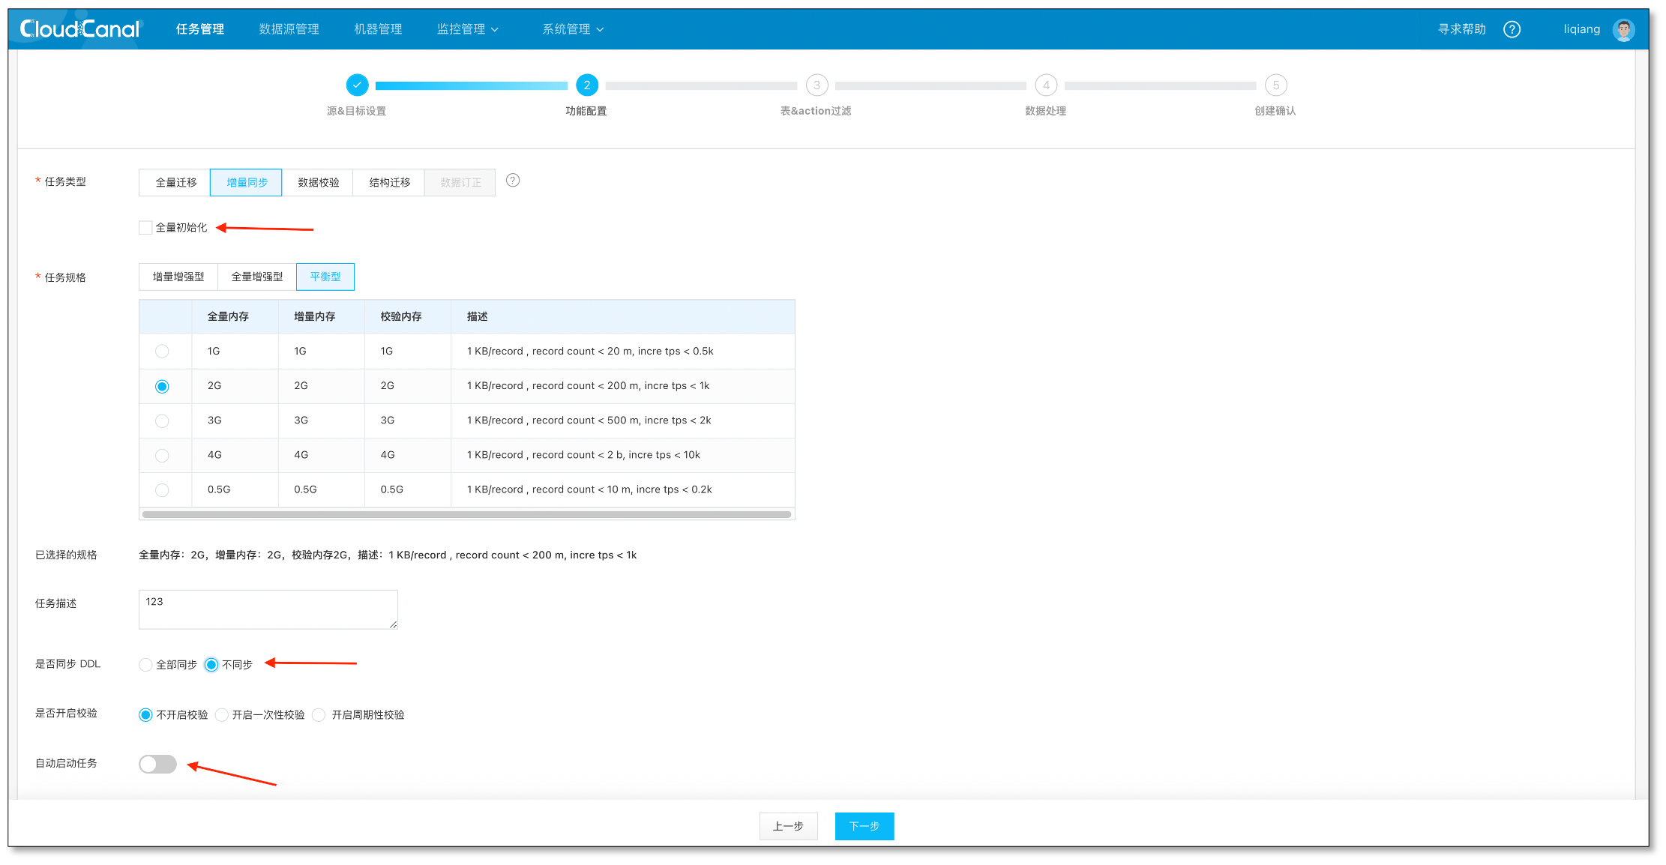Enable the 自动启动任务 toggle switch
The height and width of the screenshot is (865, 1666).
157,764
